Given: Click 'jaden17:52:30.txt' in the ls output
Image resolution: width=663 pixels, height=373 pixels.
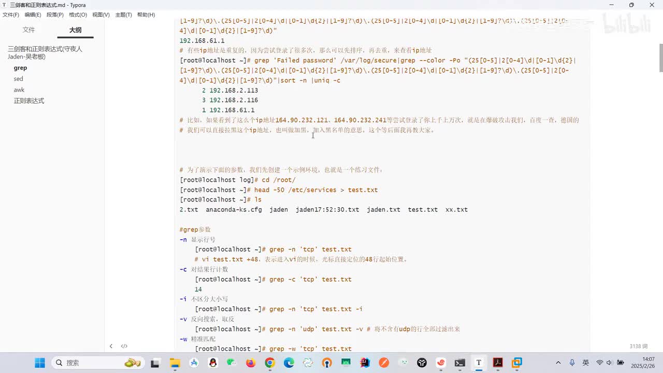Looking at the screenshot, I should click(327, 210).
